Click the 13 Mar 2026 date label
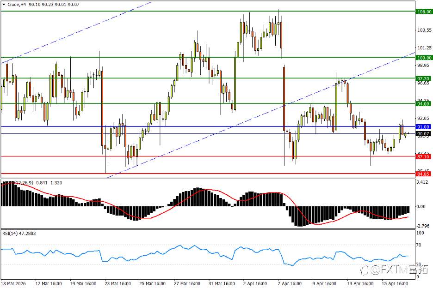The image size is (433, 288). 13,283
